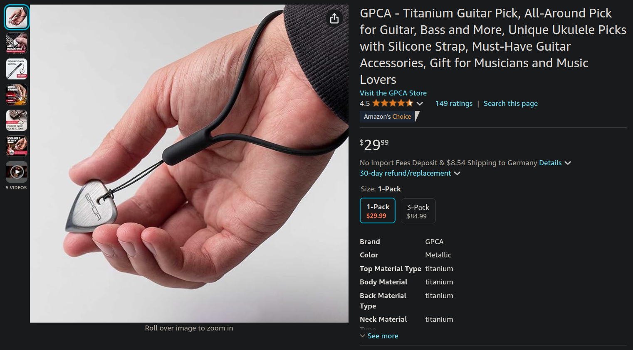View the fourth product thumbnail

(17, 95)
